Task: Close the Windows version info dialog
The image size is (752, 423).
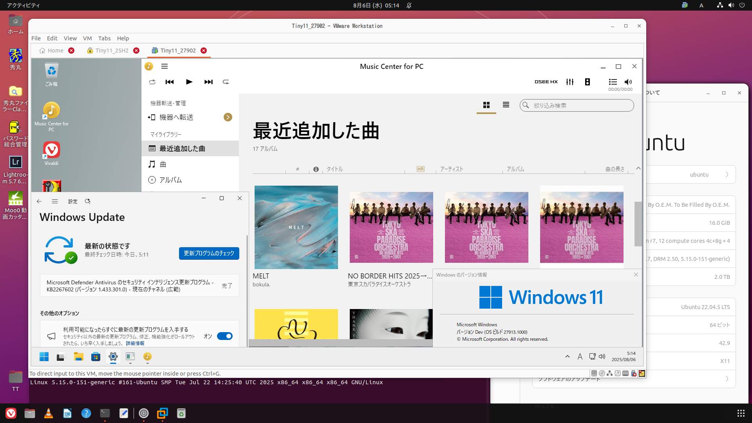Action: (636, 275)
